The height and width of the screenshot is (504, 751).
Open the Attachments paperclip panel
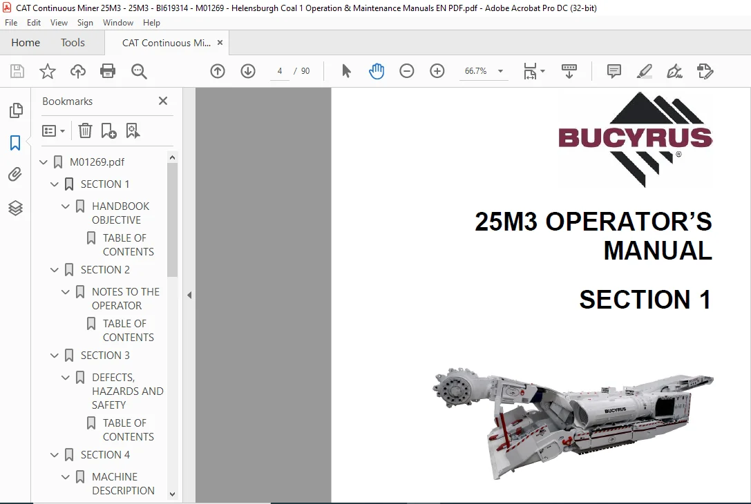point(15,175)
